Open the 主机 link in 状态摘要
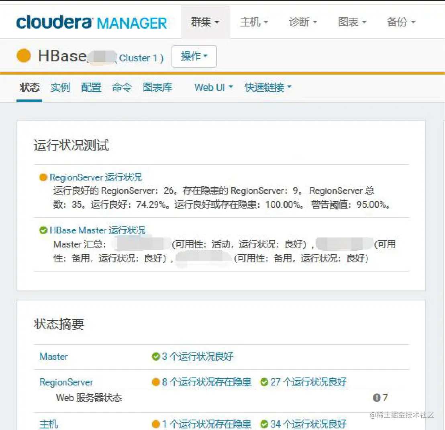This screenshot has height=430, width=445. pyautogui.click(x=49, y=424)
